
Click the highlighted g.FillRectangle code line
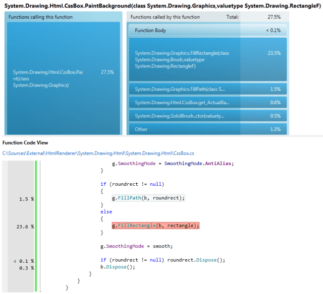156,226
